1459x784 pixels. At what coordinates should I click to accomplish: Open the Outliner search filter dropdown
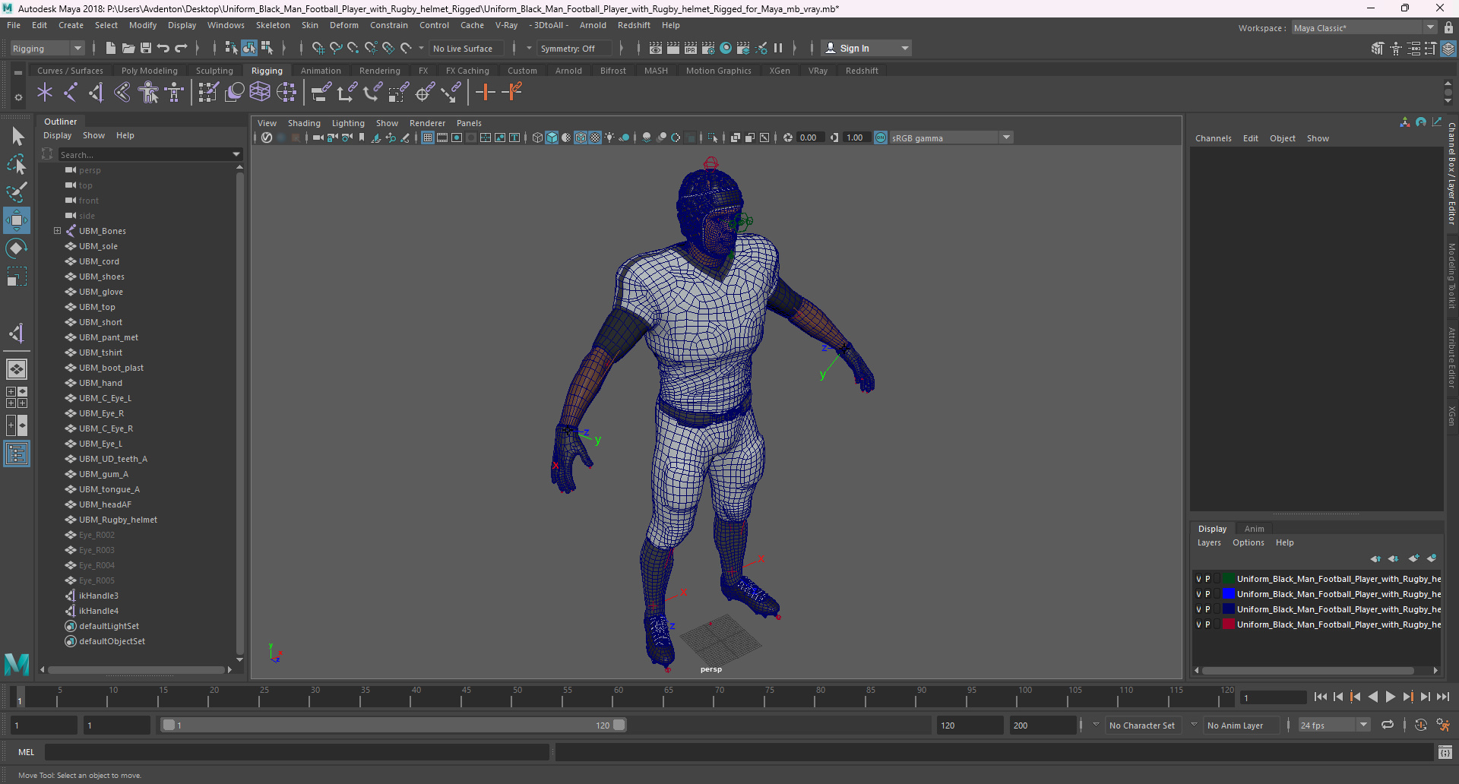pyautogui.click(x=236, y=154)
